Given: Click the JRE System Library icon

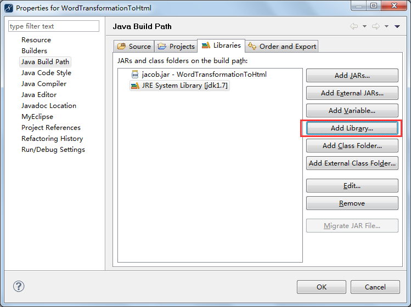Looking at the screenshot, I should click(135, 86).
